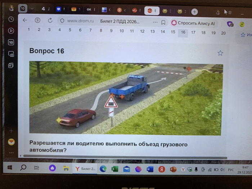Viewport: 252px width, 189px height.
Task: Reload the drom.ru page
Action: click(x=50, y=21)
